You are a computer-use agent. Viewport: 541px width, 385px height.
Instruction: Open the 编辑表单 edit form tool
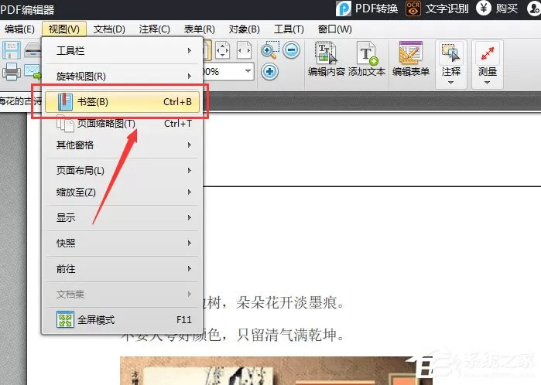pos(410,59)
